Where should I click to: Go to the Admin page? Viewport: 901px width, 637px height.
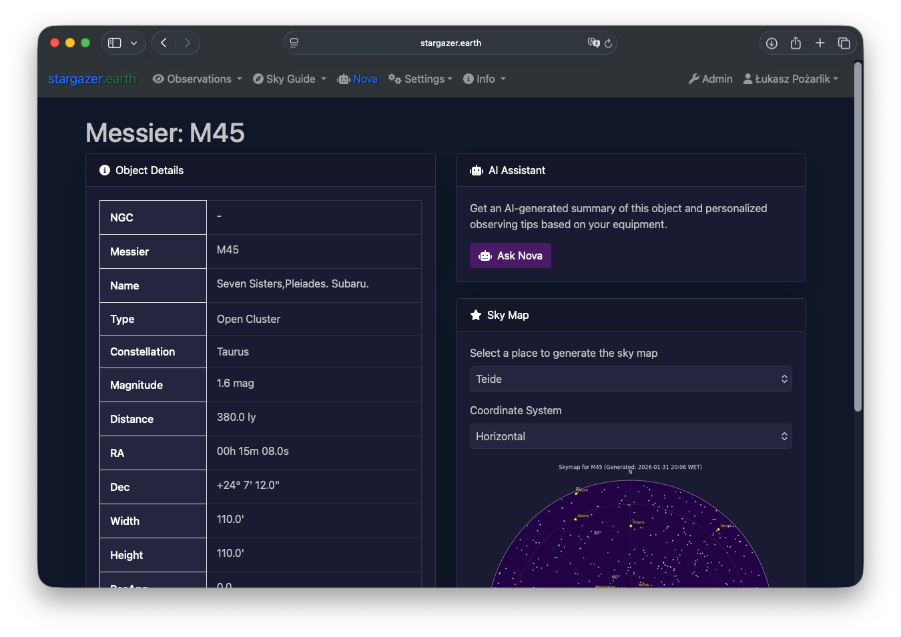point(710,79)
